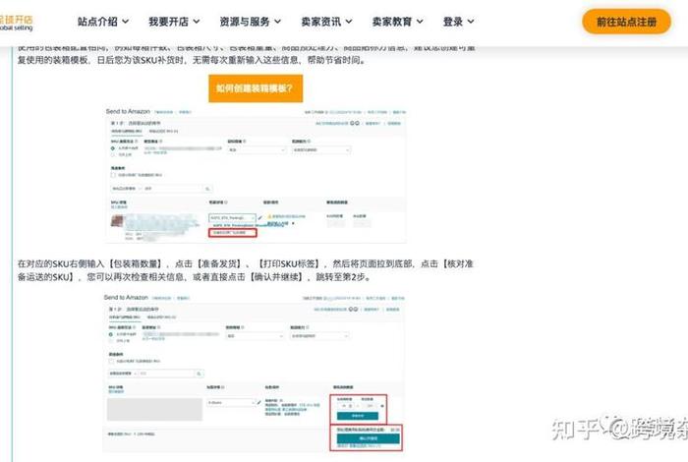Click the orange 前往站点注册 button

(626, 22)
